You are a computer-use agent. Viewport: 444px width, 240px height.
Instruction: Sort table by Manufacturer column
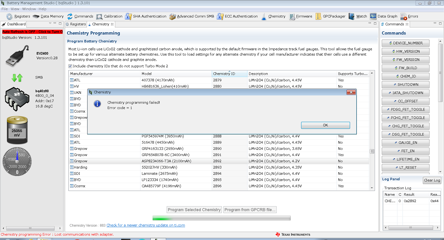click(105, 74)
